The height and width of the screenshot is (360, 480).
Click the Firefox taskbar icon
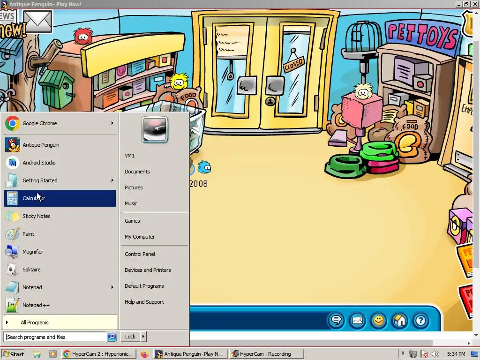coord(144,354)
